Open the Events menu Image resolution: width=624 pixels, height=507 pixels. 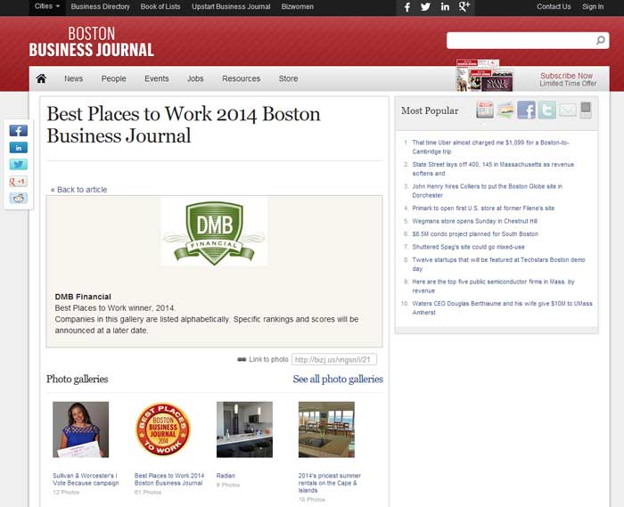tap(156, 78)
